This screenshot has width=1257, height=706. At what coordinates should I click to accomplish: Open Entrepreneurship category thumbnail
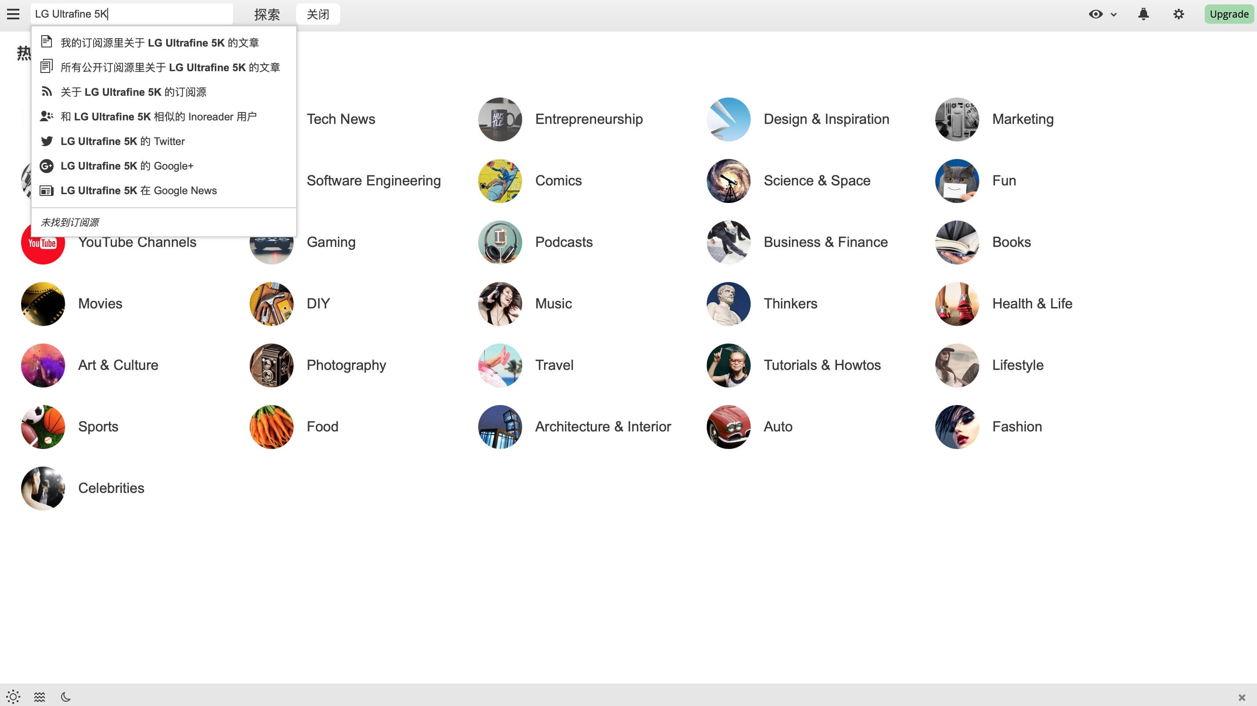pyautogui.click(x=500, y=119)
